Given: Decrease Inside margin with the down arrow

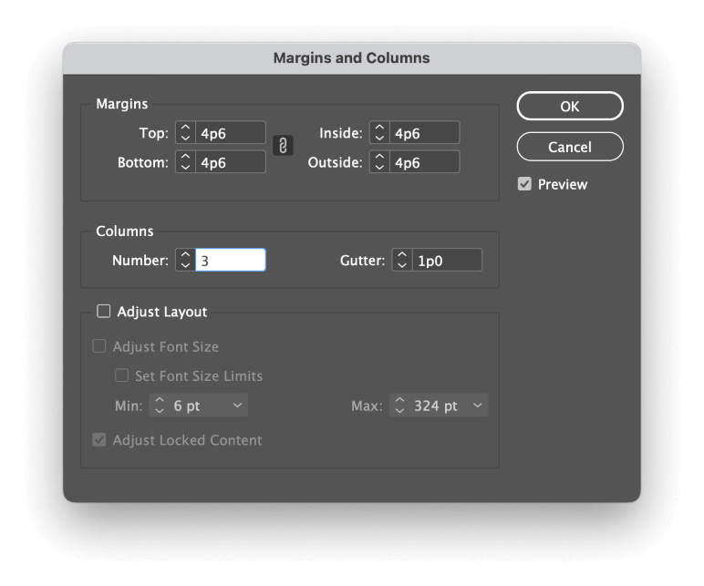Looking at the screenshot, I should coord(379,138).
